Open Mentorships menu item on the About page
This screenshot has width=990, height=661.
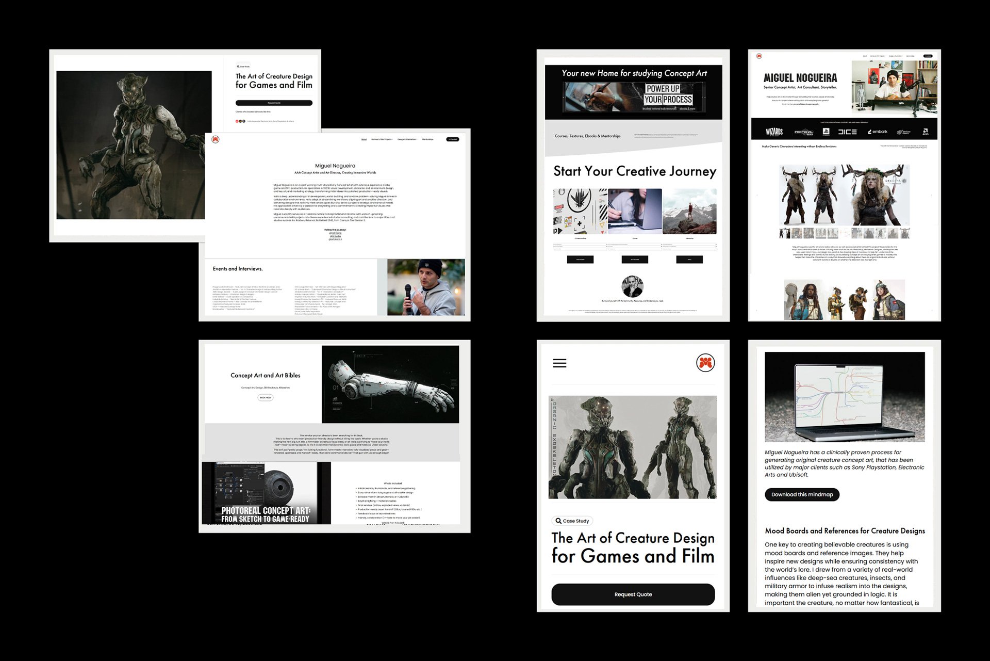(428, 139)
